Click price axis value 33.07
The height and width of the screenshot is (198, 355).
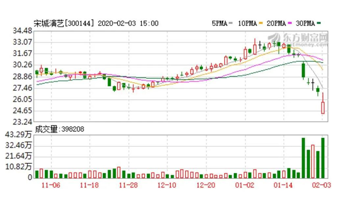pyautogui.click(x=23, y=42)
